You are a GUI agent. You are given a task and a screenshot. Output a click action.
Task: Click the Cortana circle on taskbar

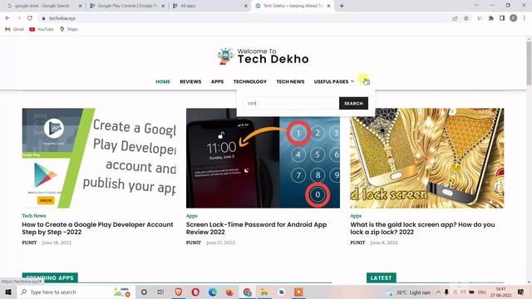pyautogui.click(x=144, y=292)
